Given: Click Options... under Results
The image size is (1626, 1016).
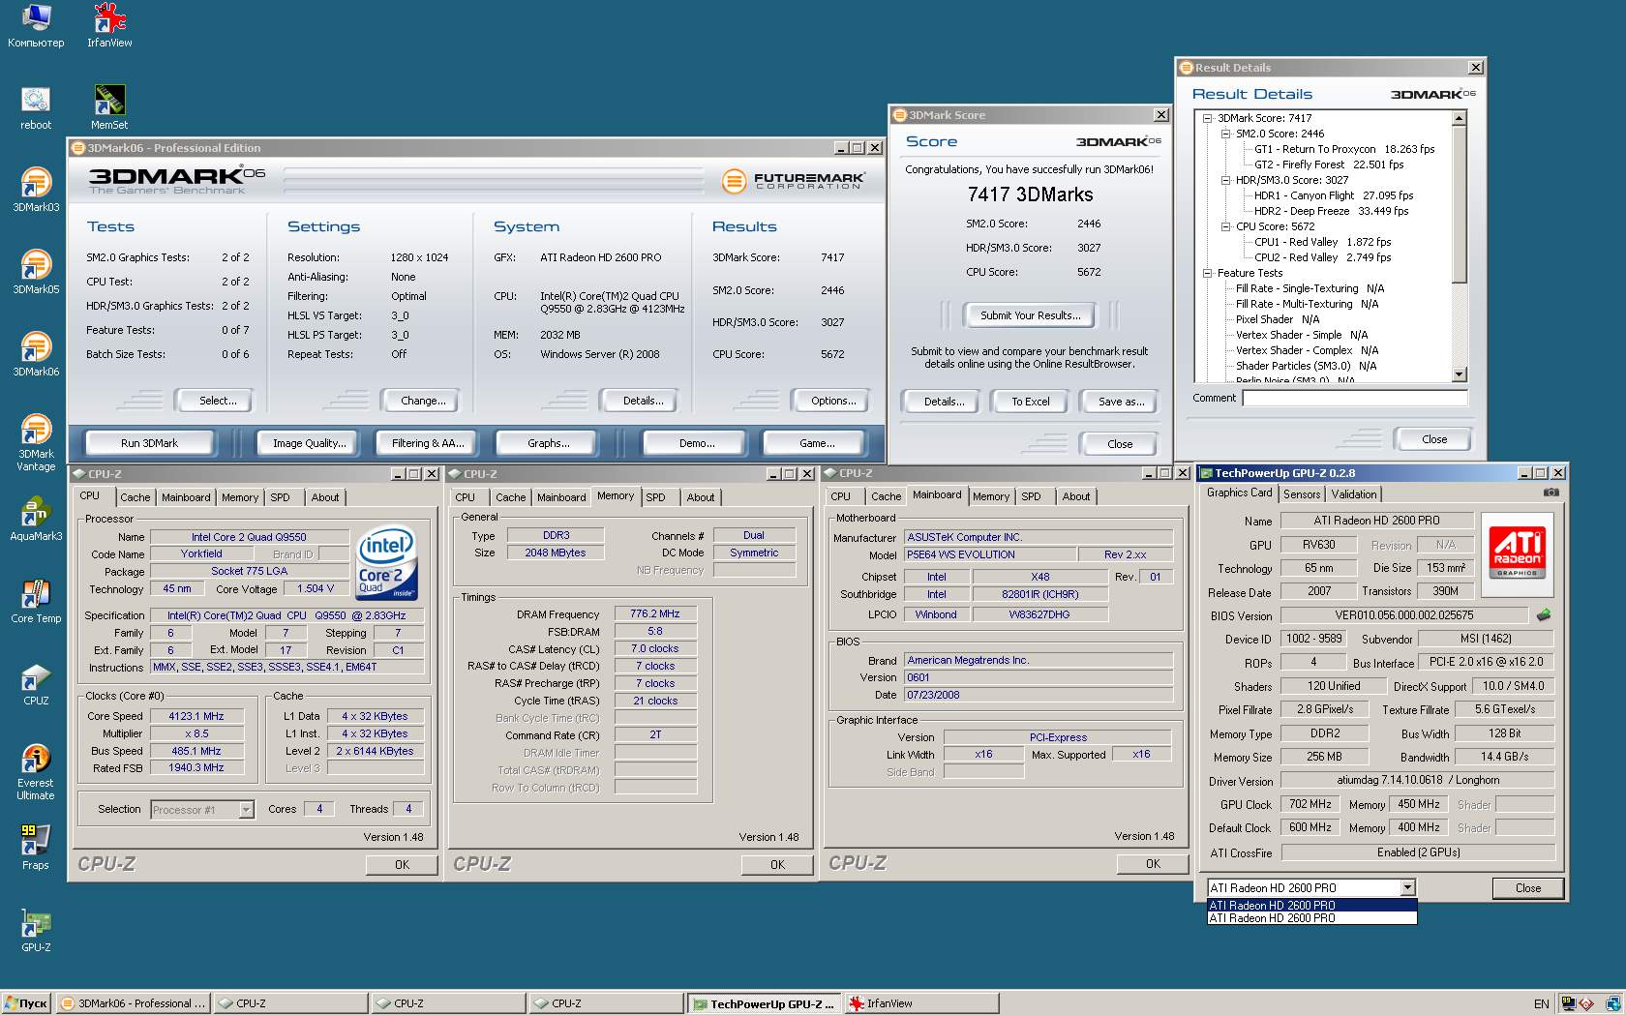Looking at the screenshot, I should point(833,401).
